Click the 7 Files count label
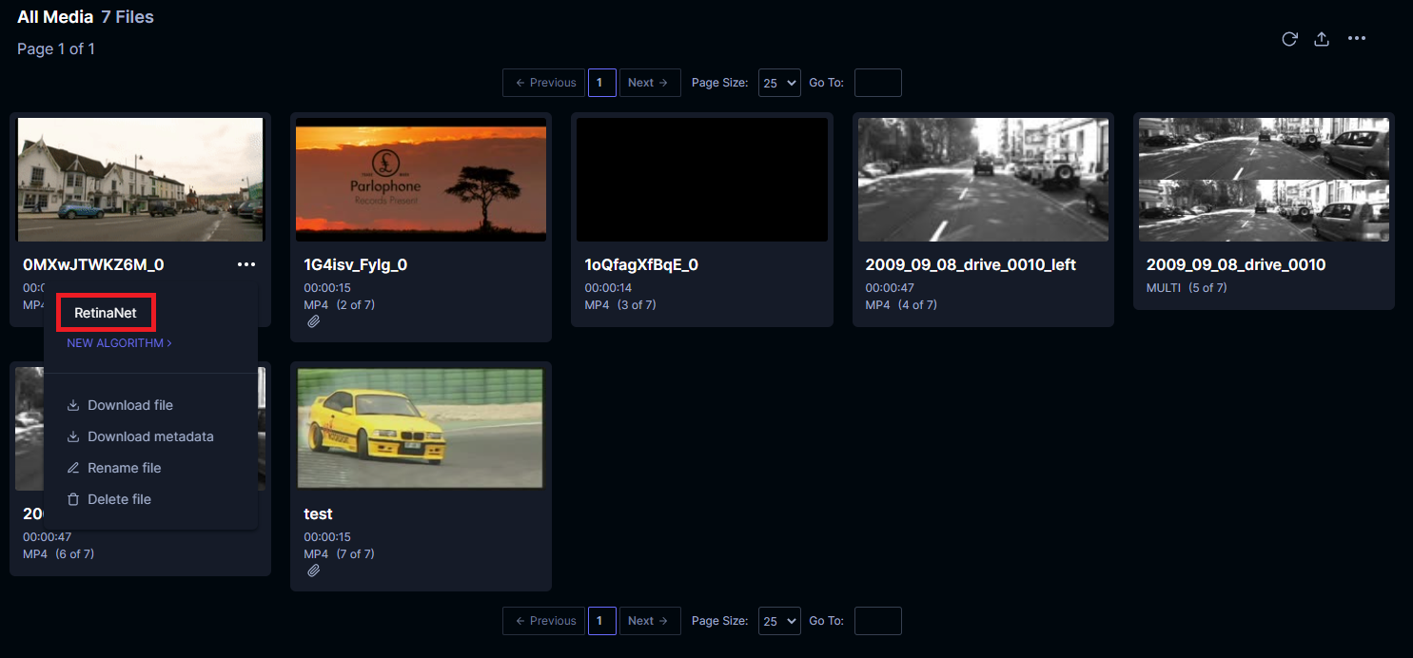The width and height of the screenshot is (1413, 658). 128,17
